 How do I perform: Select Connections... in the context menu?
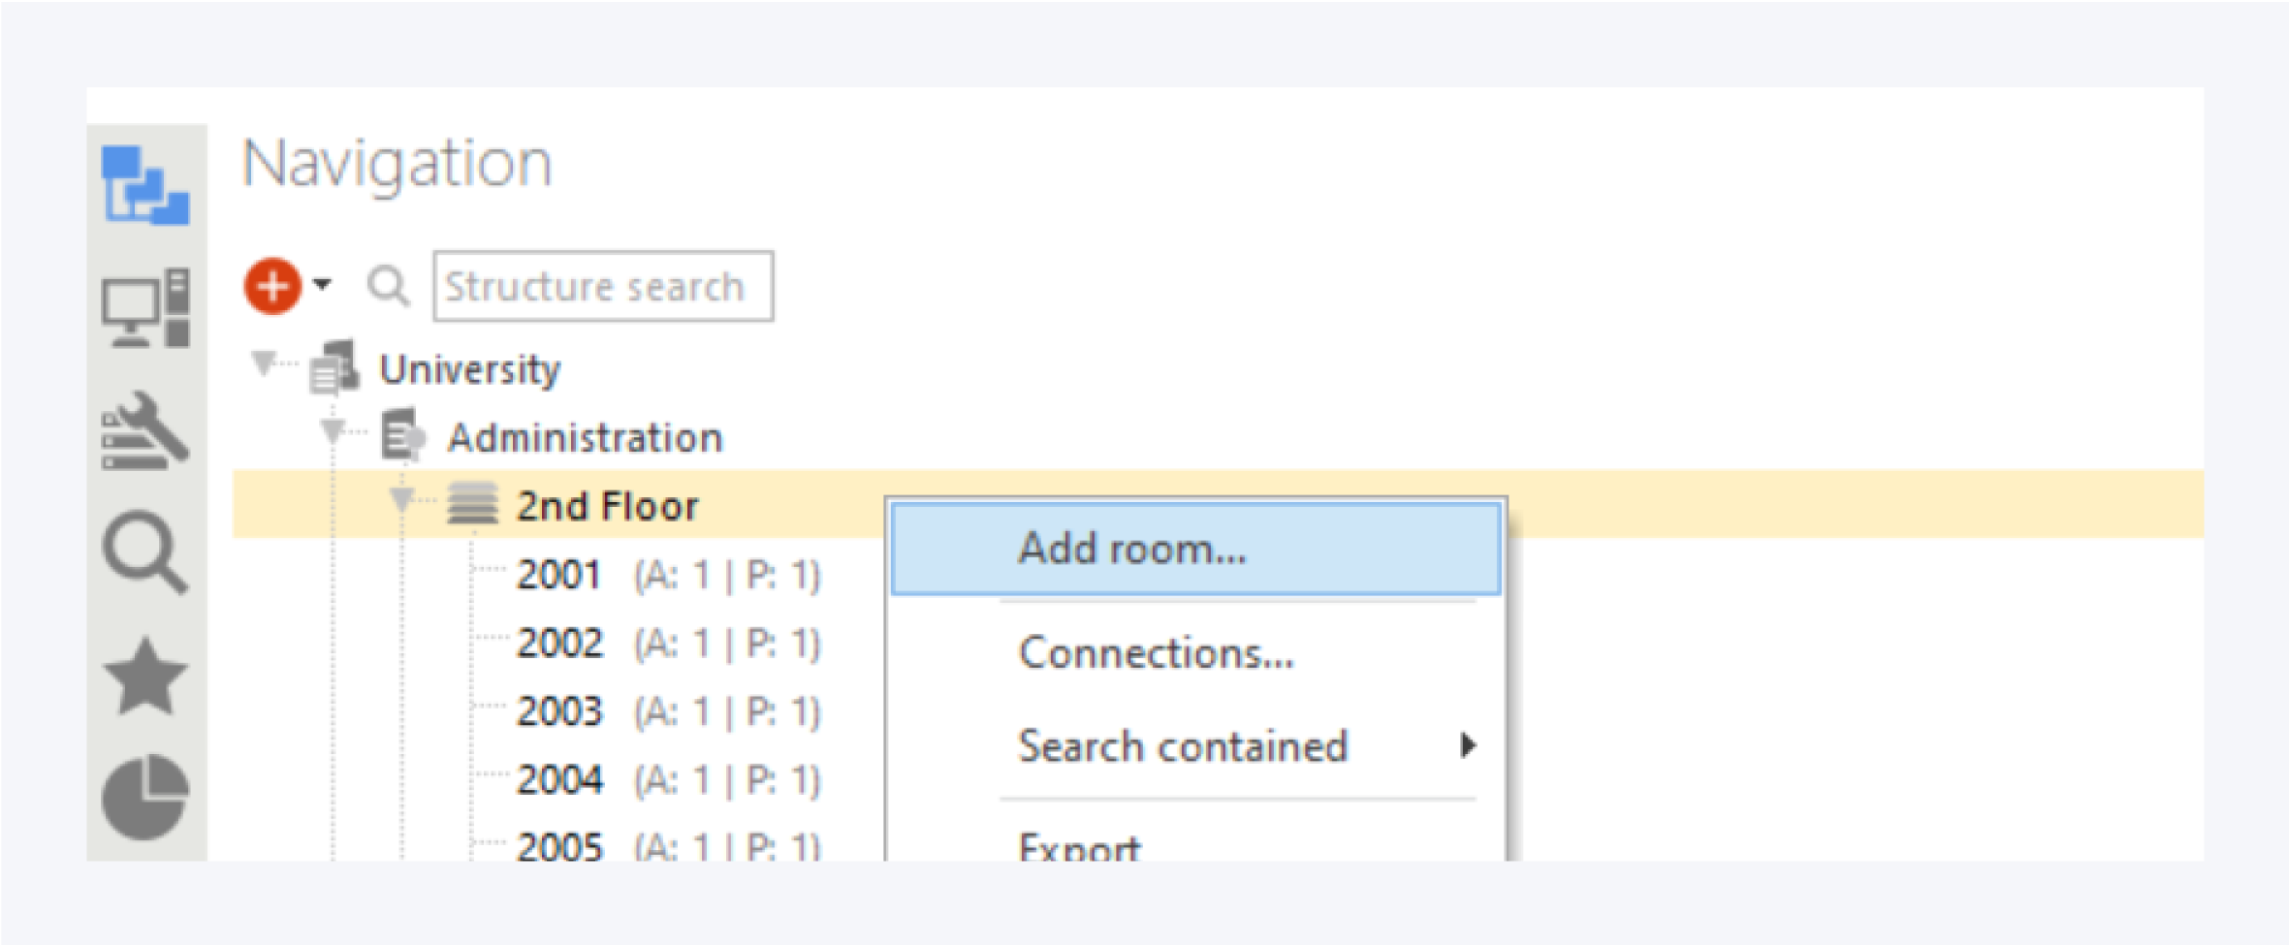1156,653
